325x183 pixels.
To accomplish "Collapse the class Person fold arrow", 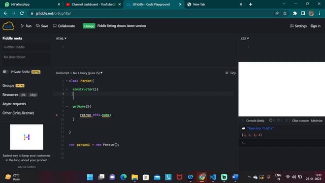I will point(67,81).
